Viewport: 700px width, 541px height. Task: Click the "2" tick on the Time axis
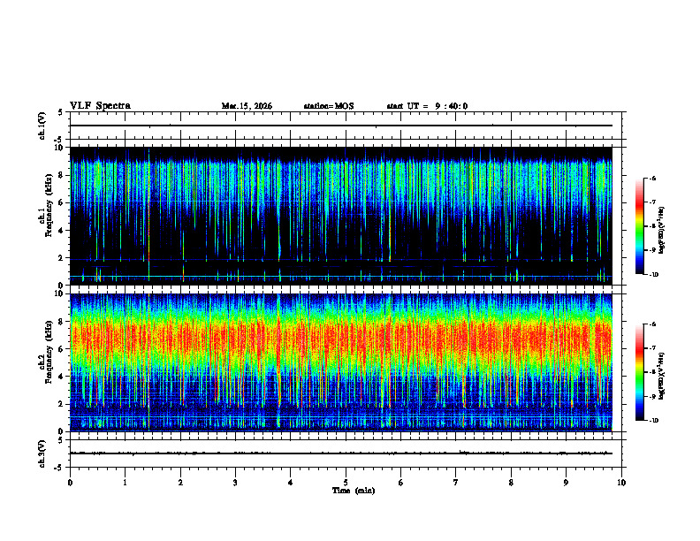point(180,483)
